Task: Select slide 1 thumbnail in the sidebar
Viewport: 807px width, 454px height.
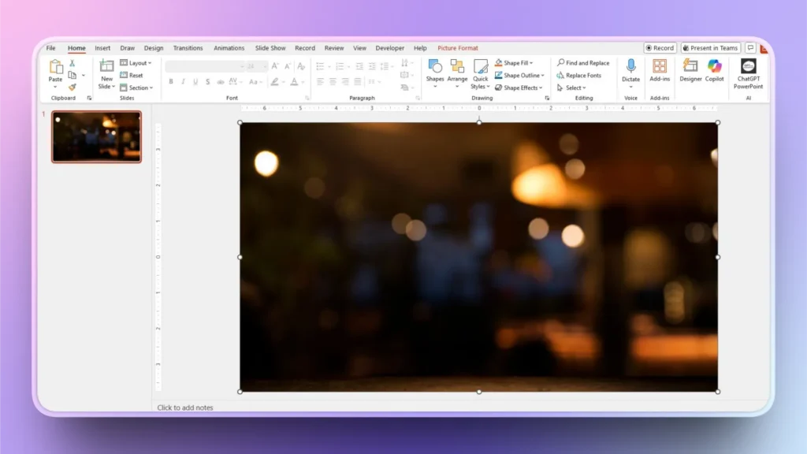Action: (x=96, y=136)
